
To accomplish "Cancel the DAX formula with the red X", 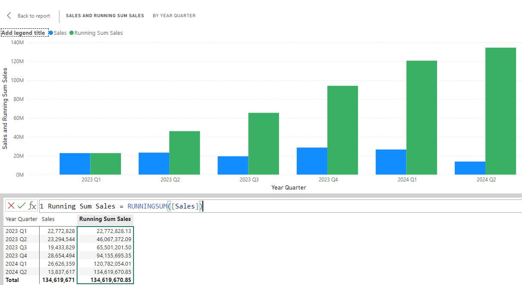I will tap(11, 205).
